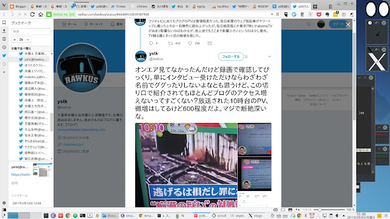Go back using the back arrow
390x219 pixels.
click(4, 15)
